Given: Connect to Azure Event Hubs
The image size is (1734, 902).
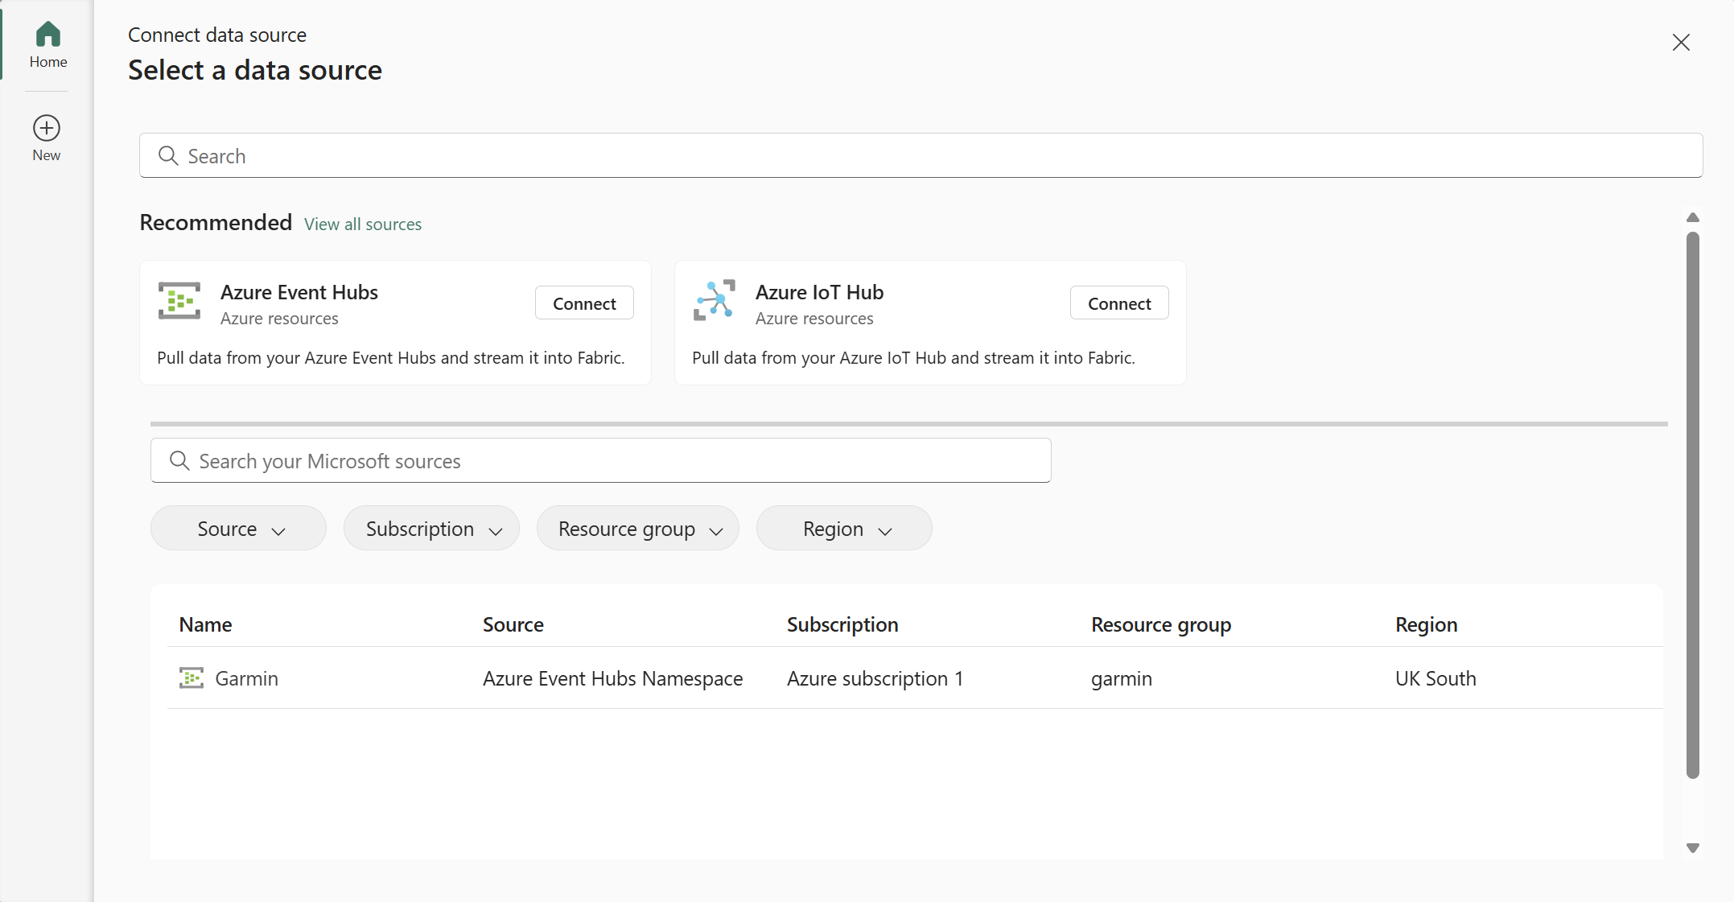Looking at the screenshot, I should coord(584,303).
